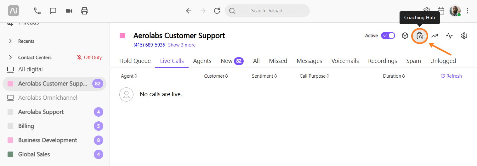Click the cube icon beside Active toggle
This screenshot has width=477, height=166.
[405, 36]
